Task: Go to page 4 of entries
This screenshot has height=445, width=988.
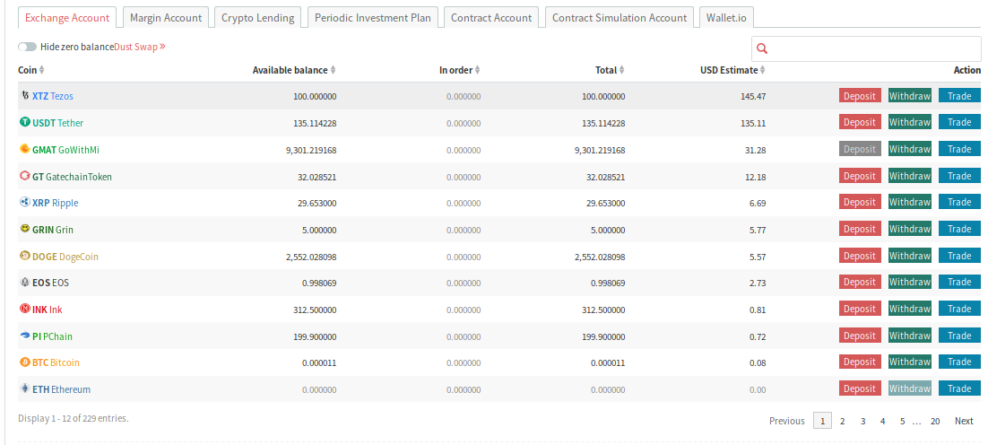Action: tap(883, 421)
